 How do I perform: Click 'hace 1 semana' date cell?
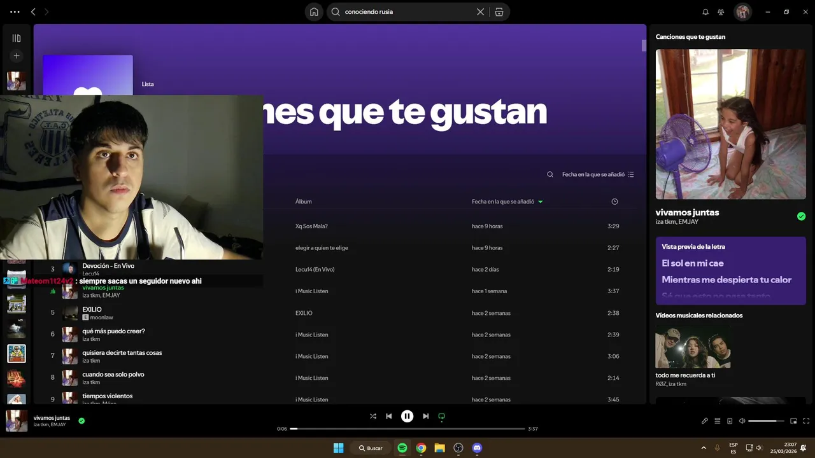tap(489, 291)
